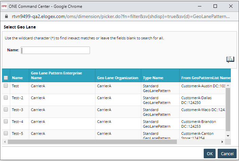The image size is (239, 161).
Task: Select the Test--2 row checkbox
Action: click(6, 98)
